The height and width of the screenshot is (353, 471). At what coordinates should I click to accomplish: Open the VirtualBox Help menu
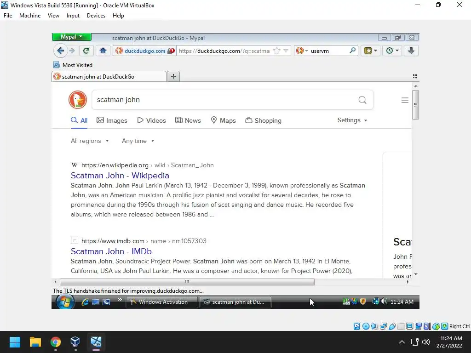point(118,16)
